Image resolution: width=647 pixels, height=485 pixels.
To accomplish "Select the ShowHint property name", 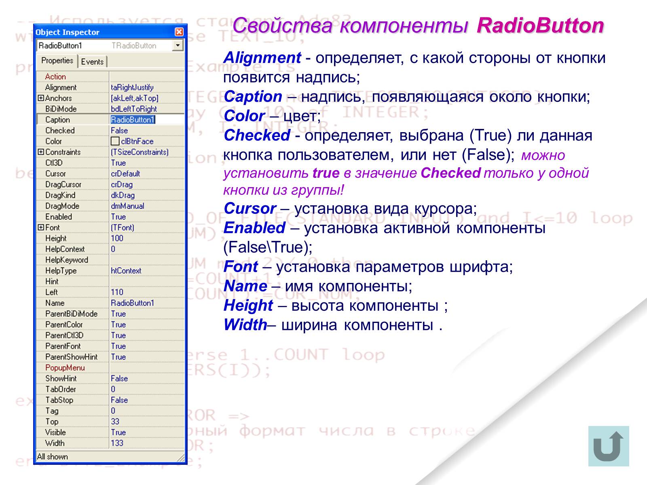I will (61, 379).
